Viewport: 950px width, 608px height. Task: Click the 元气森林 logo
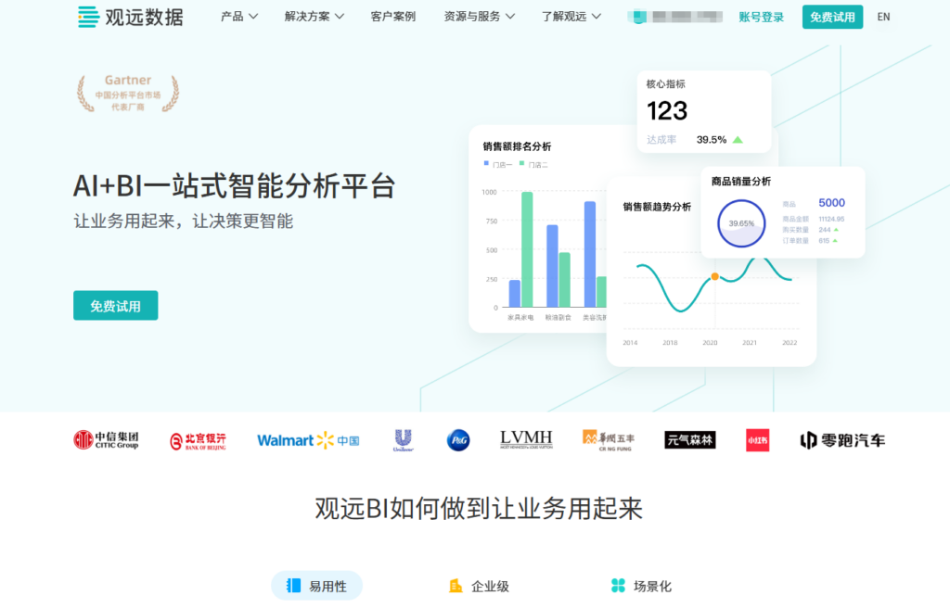[689, 440]
